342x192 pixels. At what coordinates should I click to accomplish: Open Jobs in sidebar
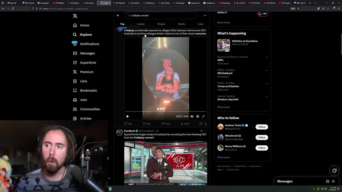pyautogui.click(x=80, y=100)
